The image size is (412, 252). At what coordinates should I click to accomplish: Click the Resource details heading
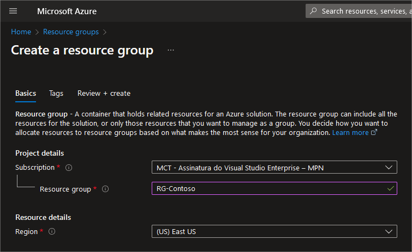click(x=43, y=217)
